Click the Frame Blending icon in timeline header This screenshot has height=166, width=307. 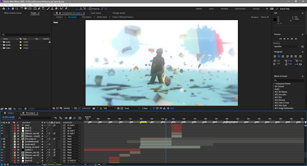[70, 118]
